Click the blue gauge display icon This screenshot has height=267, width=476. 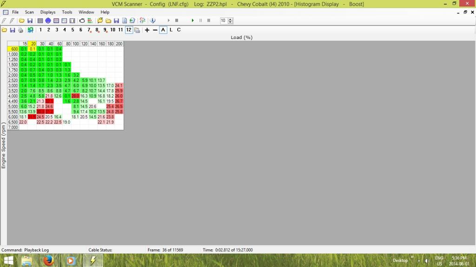pos(48,21)
